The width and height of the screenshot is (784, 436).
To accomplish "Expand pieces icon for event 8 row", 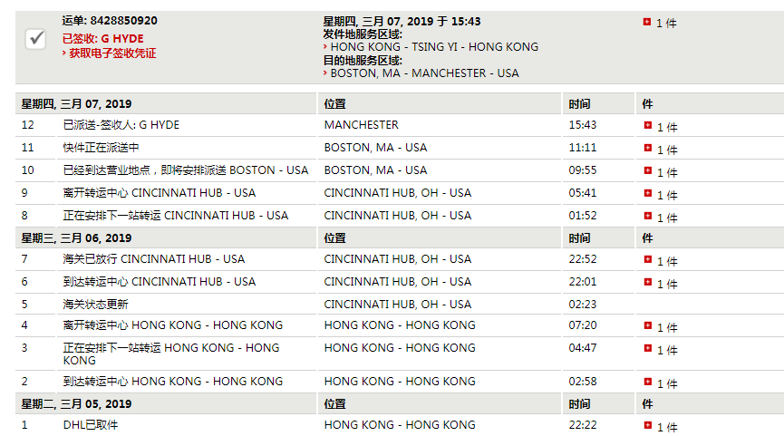I will pos(647,216).
